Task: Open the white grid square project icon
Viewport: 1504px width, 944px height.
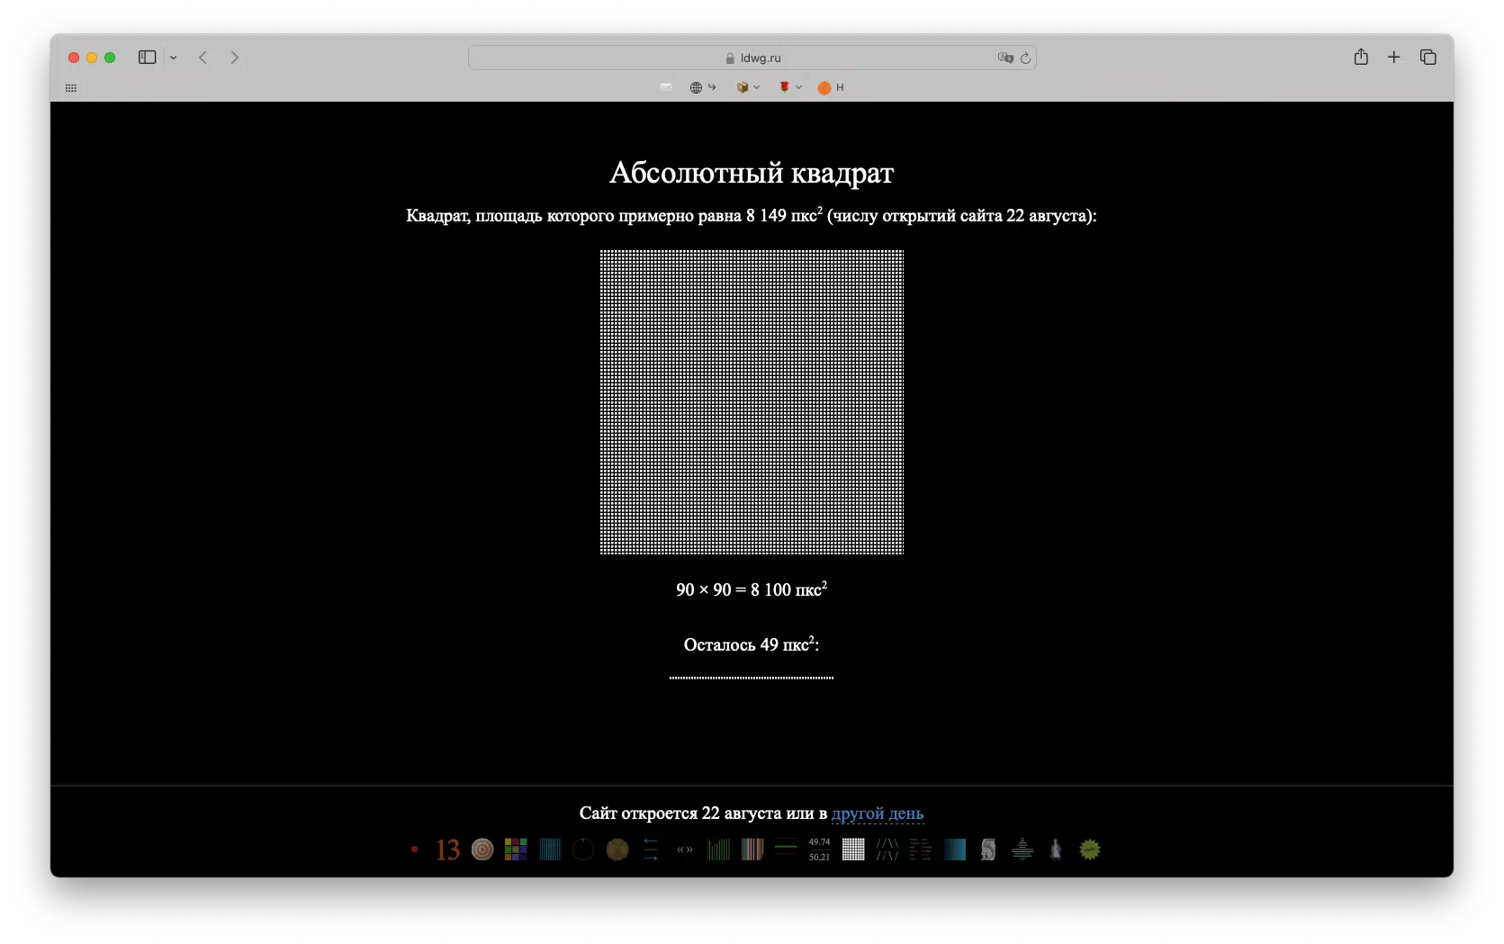Action: (x=853, y=850)
